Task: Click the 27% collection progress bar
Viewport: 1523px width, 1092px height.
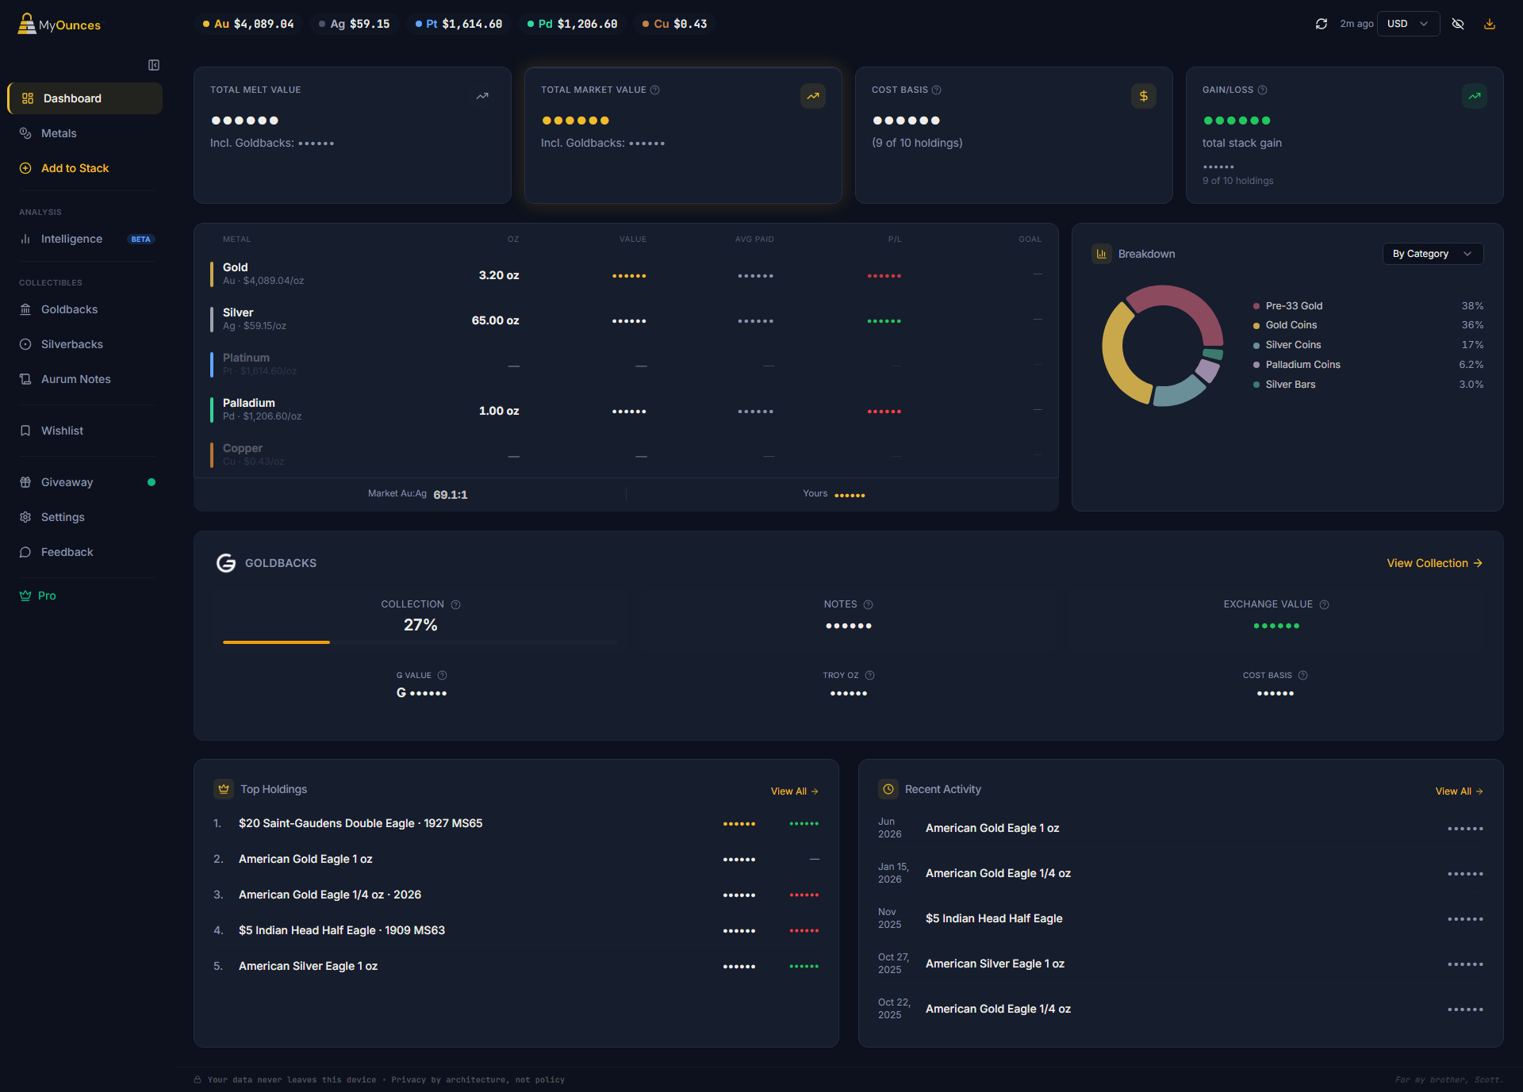Action: pyautogui.click(x=421, y=642)
